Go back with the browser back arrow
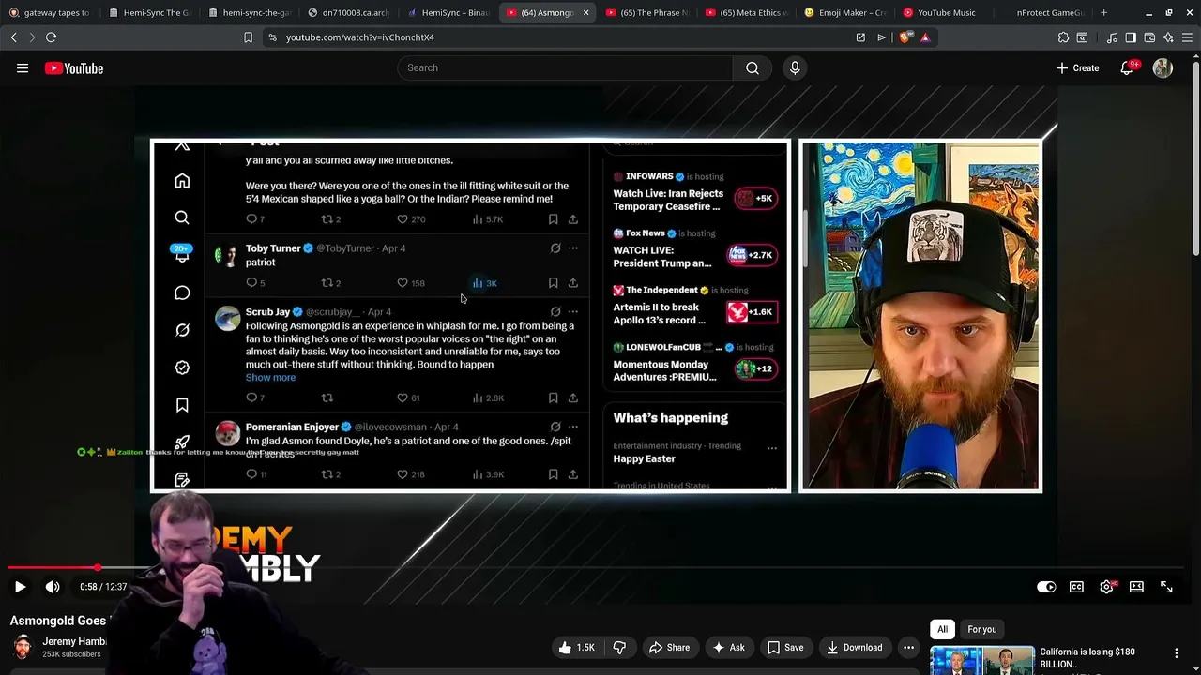Screen dimensions: 1201x675 click(x=13, y=37)
